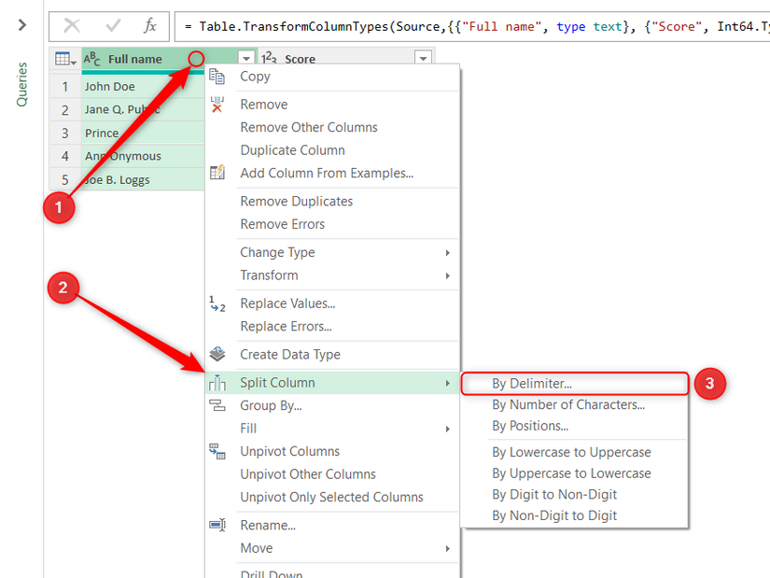Select By Number of Characters option
The height and width of the screenshot is (578, 770).
(568, 404)
